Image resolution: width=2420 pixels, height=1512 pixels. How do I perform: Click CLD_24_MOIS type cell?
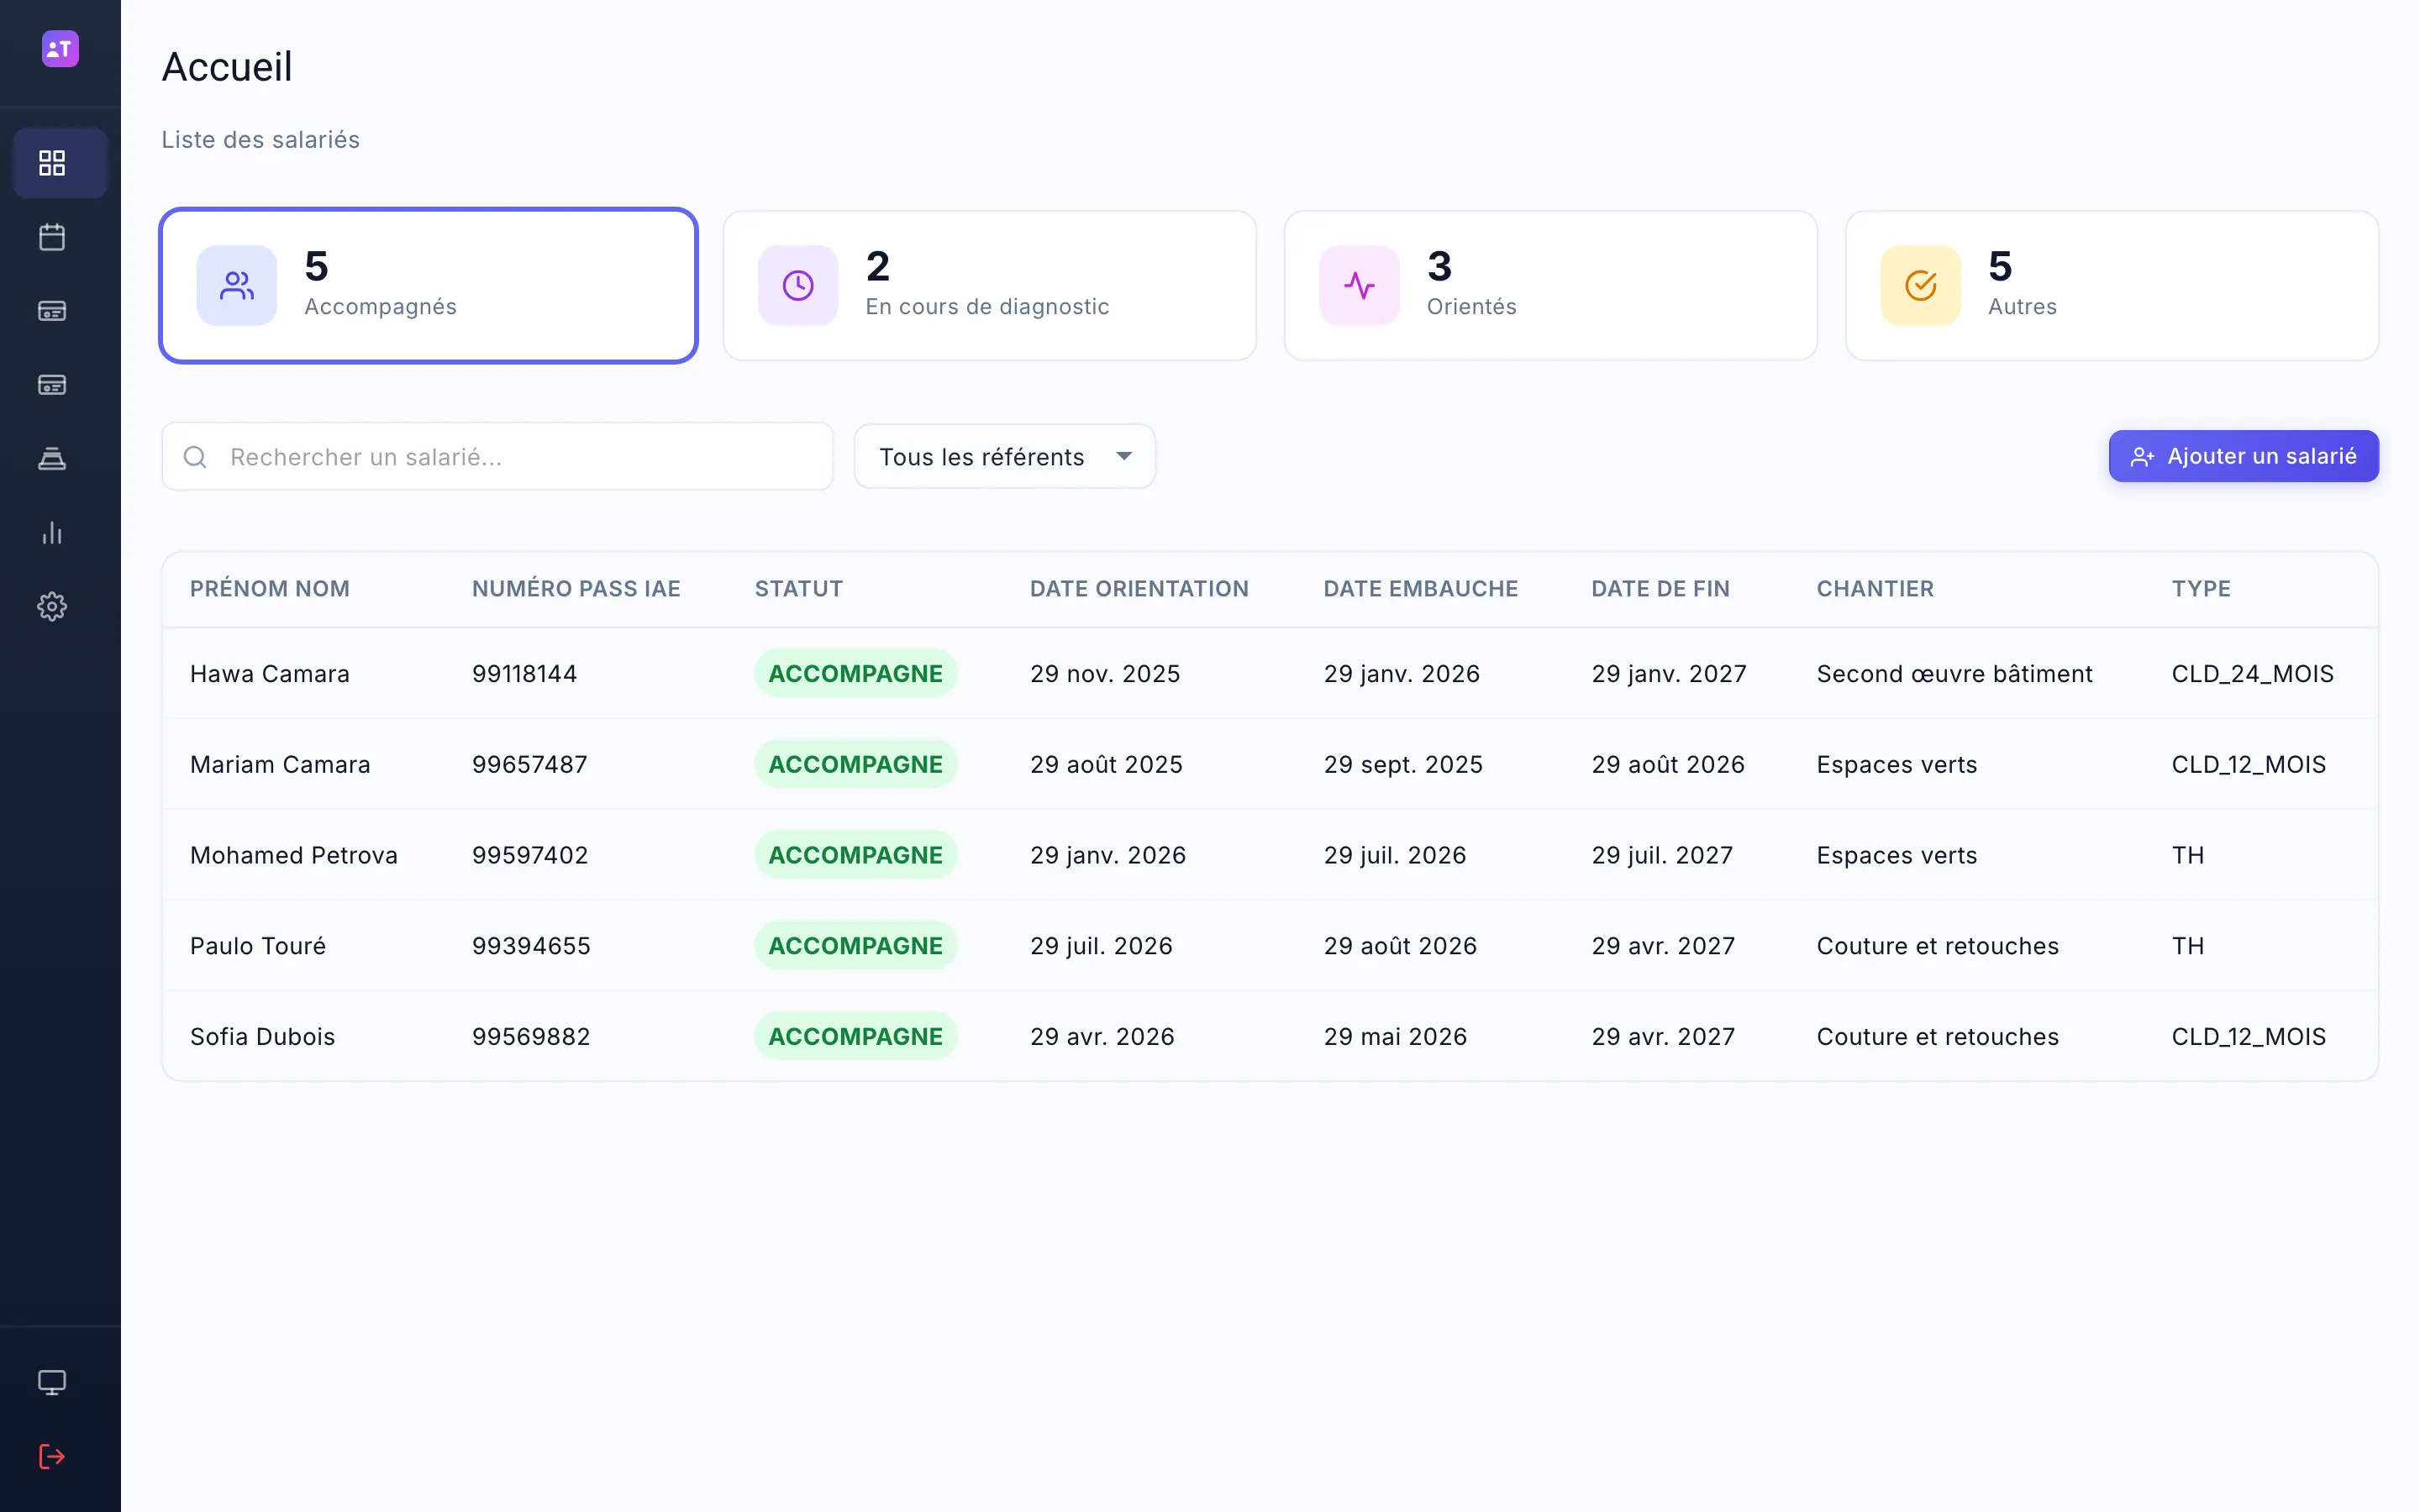click(x=2252, y=674)
